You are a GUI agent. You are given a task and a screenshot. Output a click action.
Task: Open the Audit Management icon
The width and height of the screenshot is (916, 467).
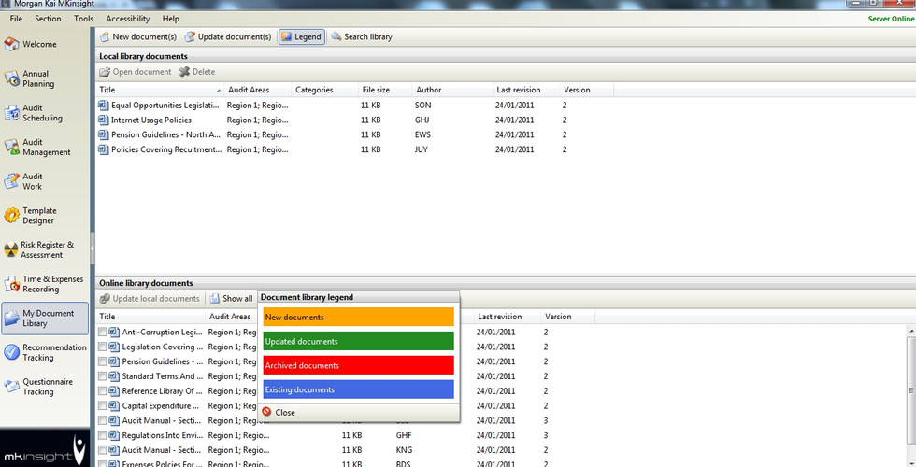[11, 147]
